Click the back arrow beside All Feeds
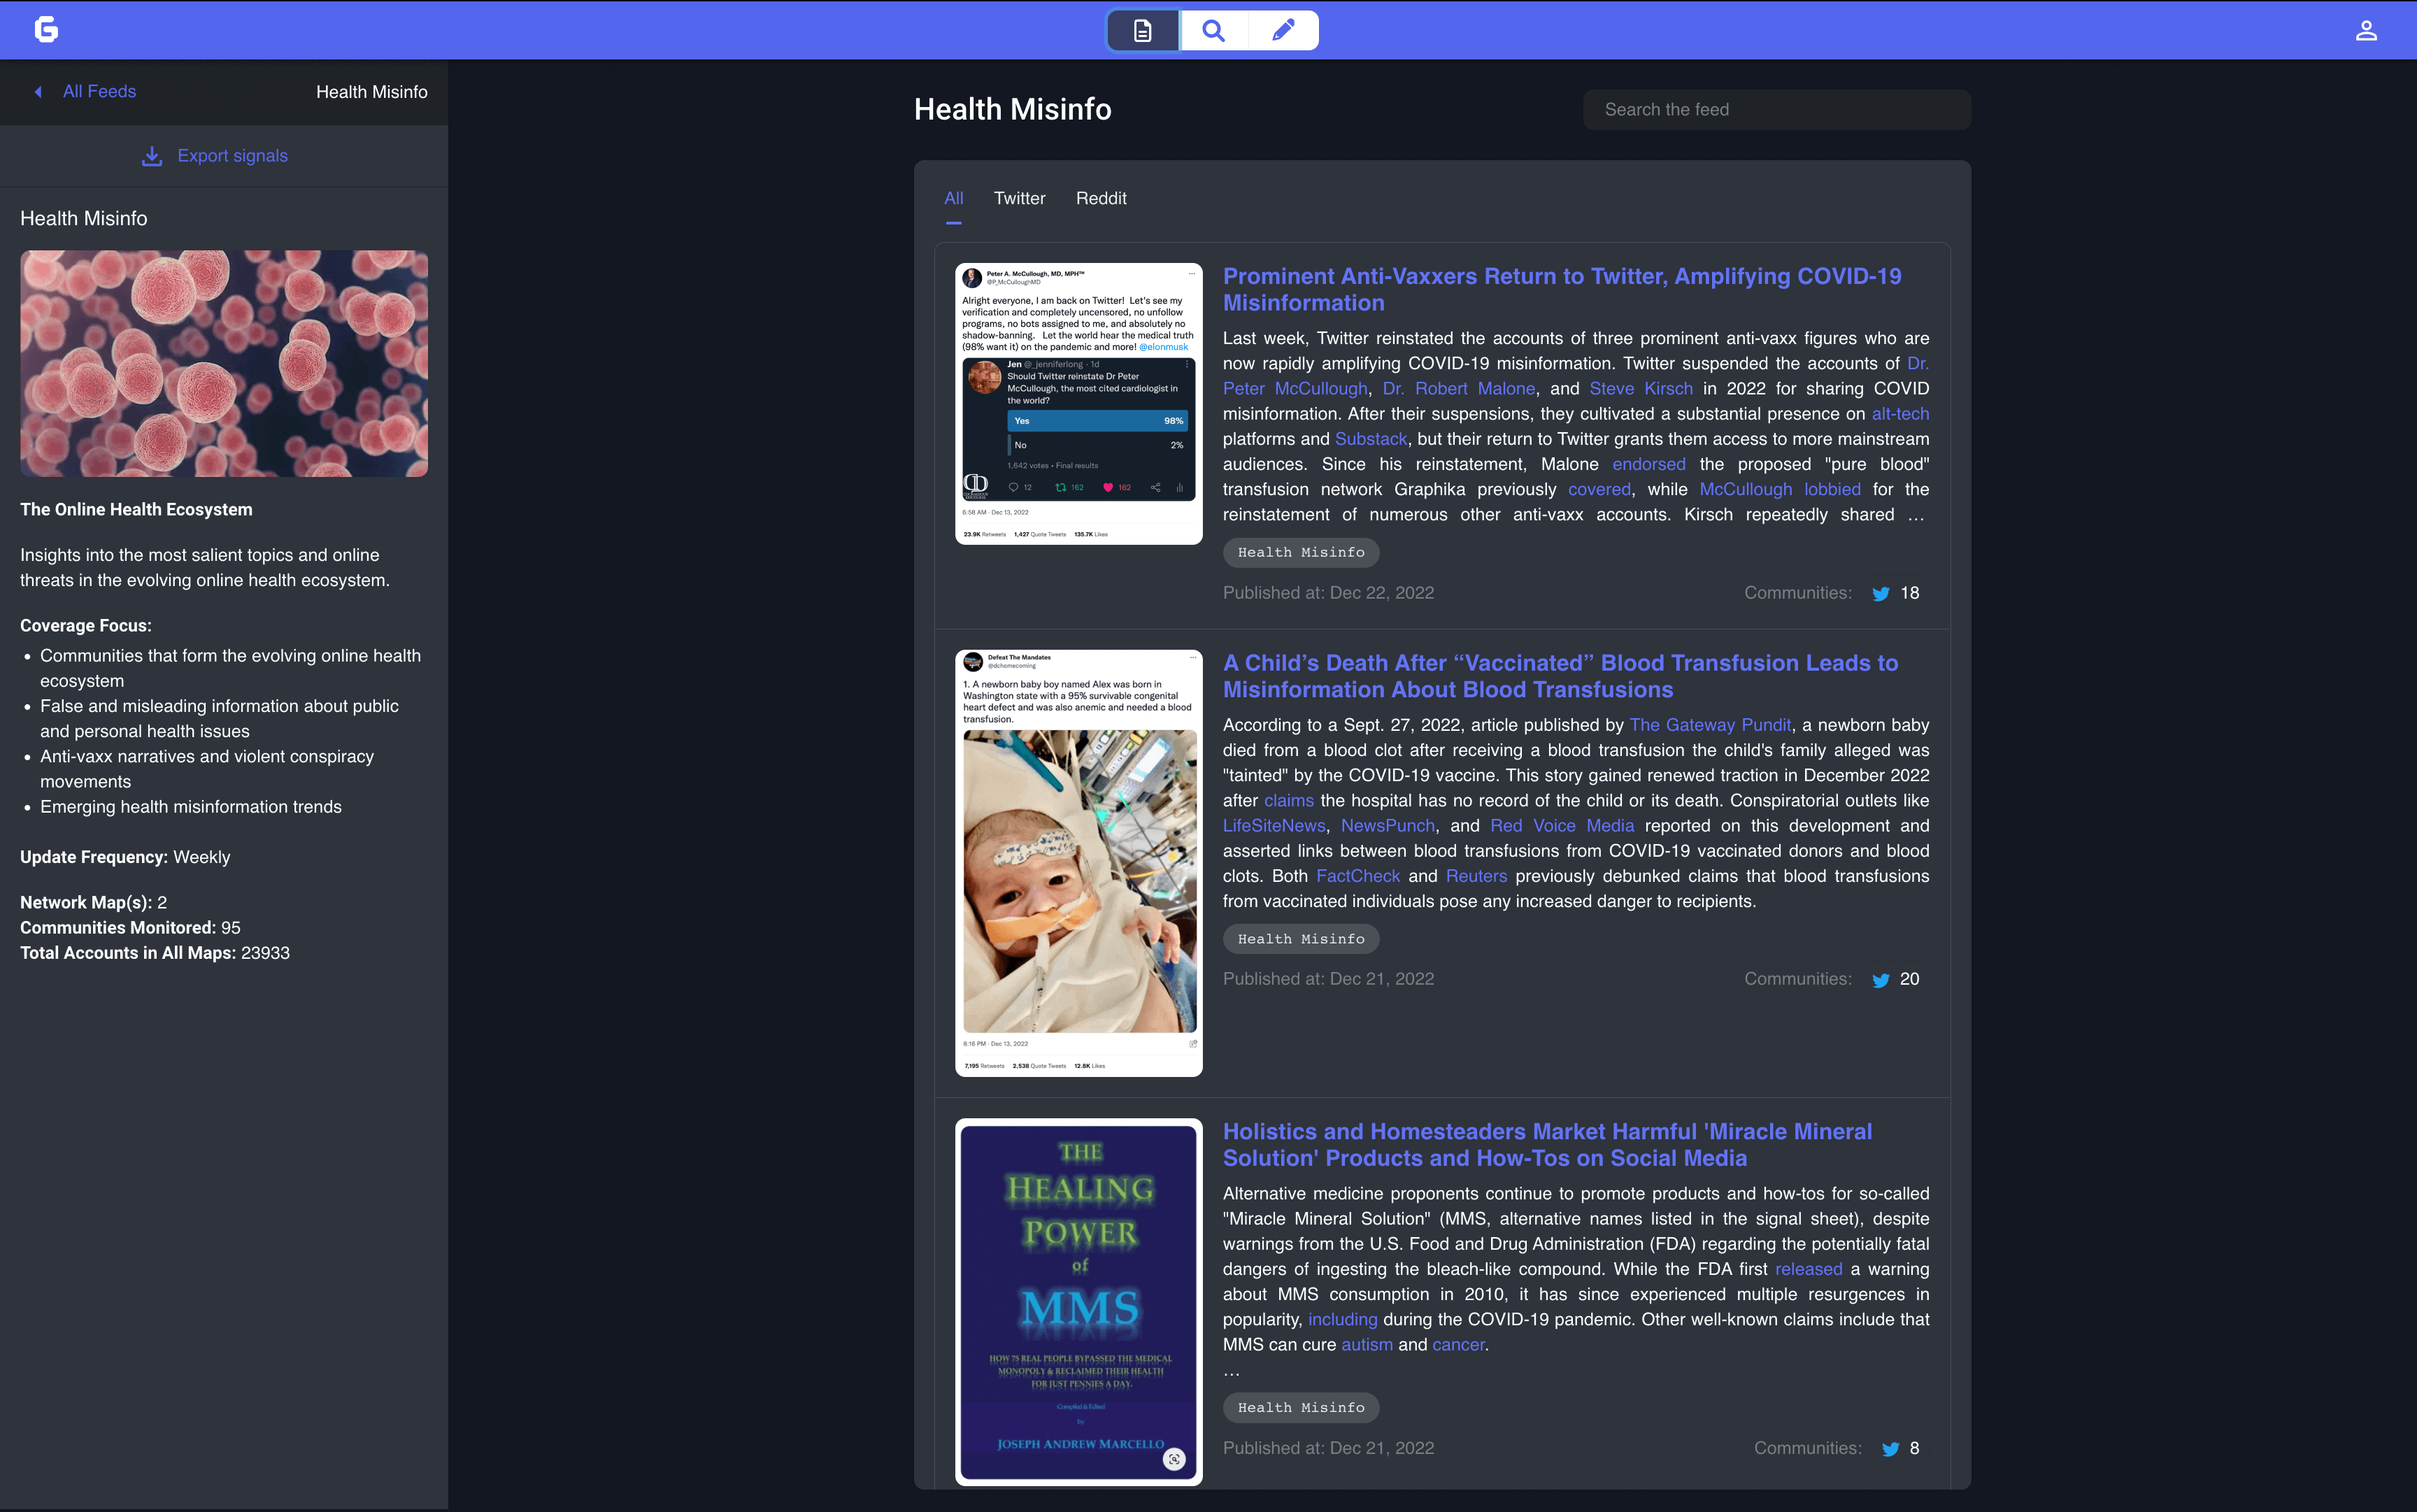This screenshot has width=2417, height=1512. pyautogui.click(x=38, y=92)
